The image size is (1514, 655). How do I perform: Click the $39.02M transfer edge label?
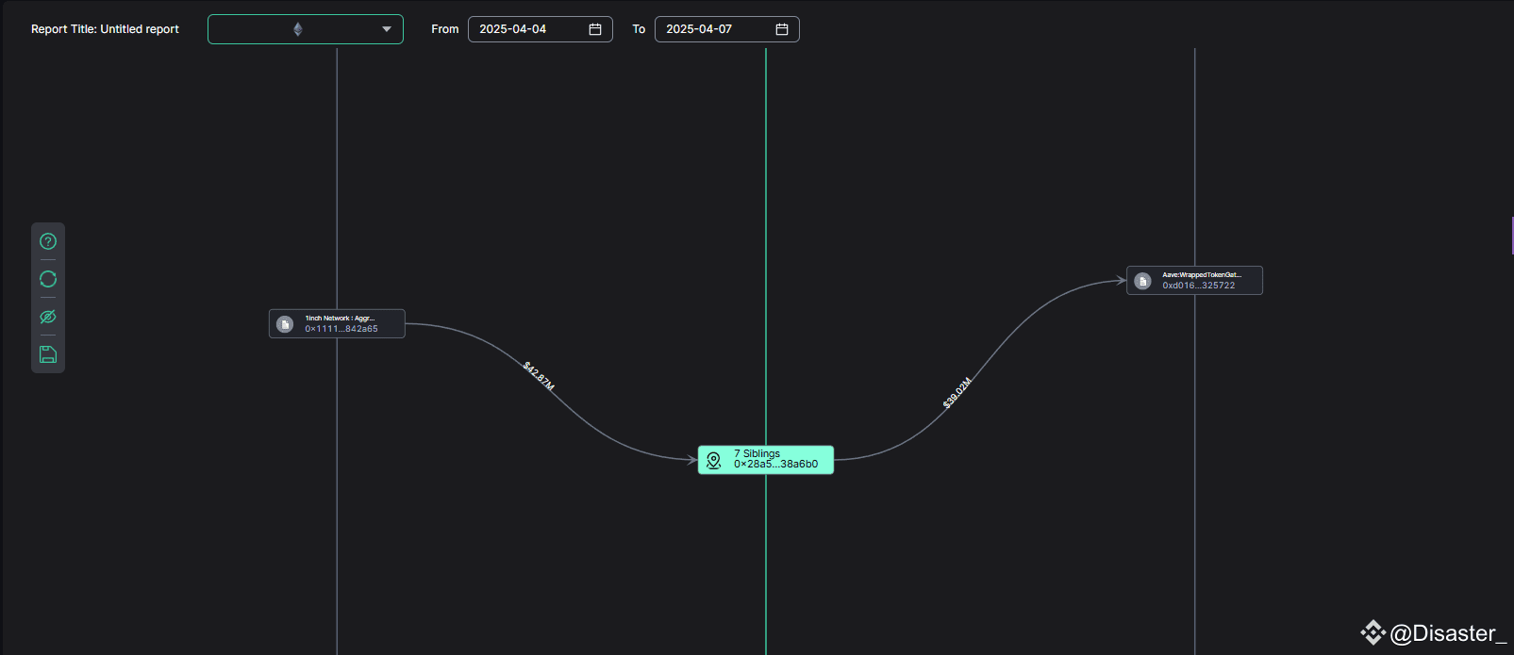(957, 393)
